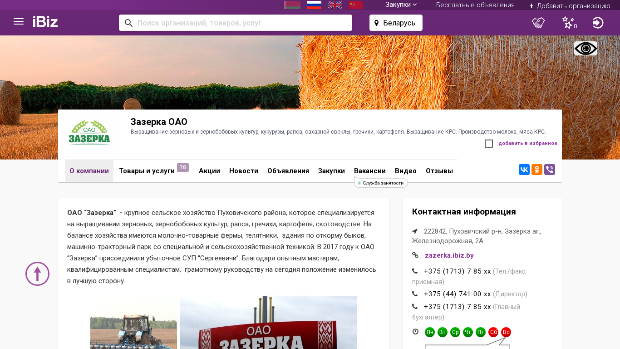Click the login arrow icon
This screenshot has width=620, height=349.
[x=598, y=23]
